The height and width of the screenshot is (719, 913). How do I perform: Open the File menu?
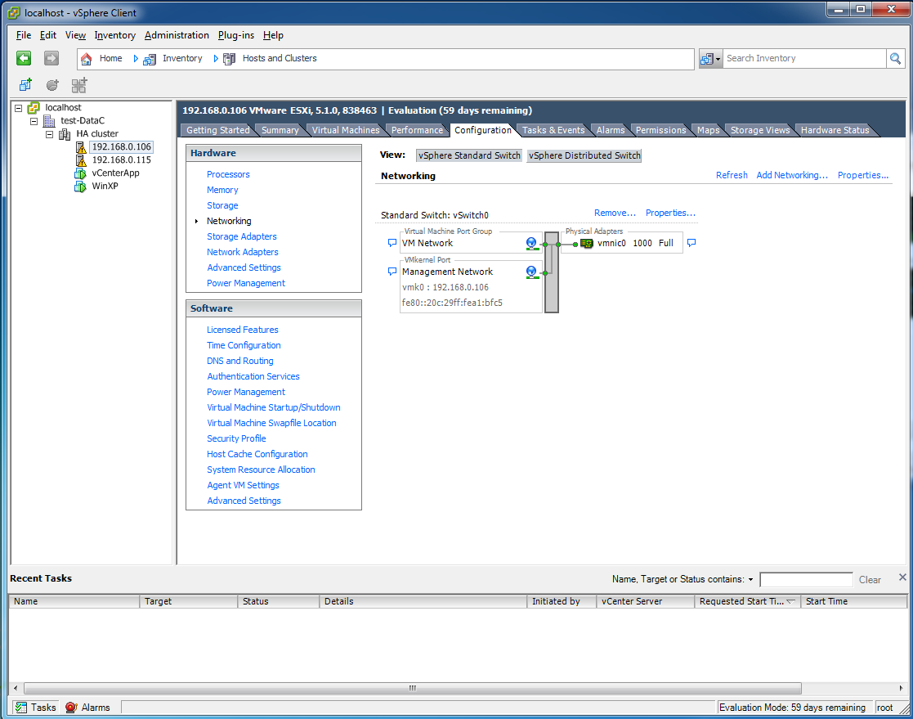pyautogui.click(x=24, y=35)
